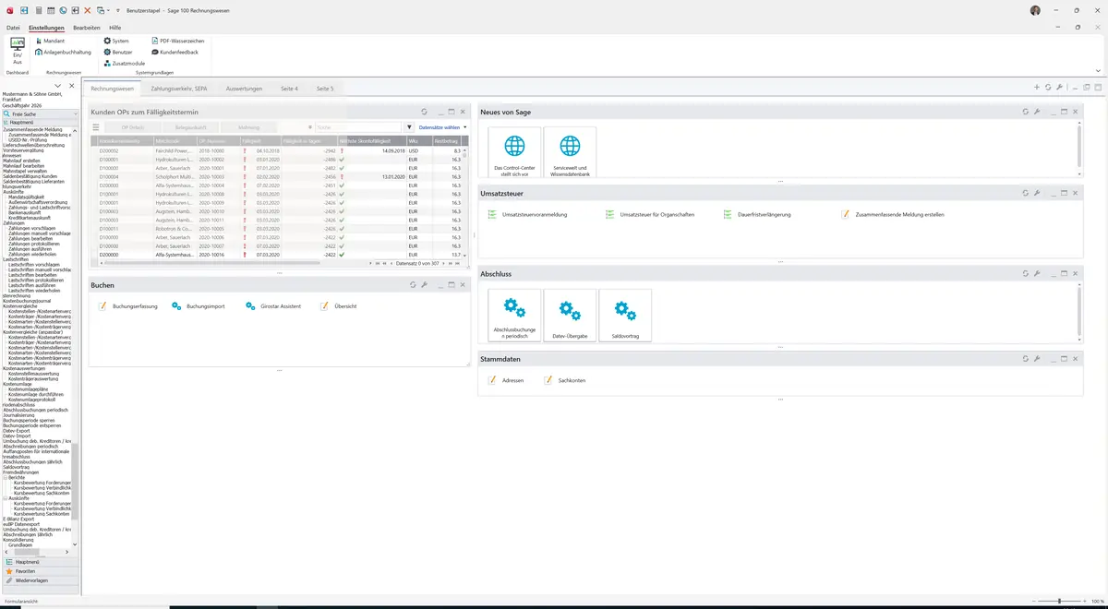Click the red X in quick access bar

(x=88, y=10)
